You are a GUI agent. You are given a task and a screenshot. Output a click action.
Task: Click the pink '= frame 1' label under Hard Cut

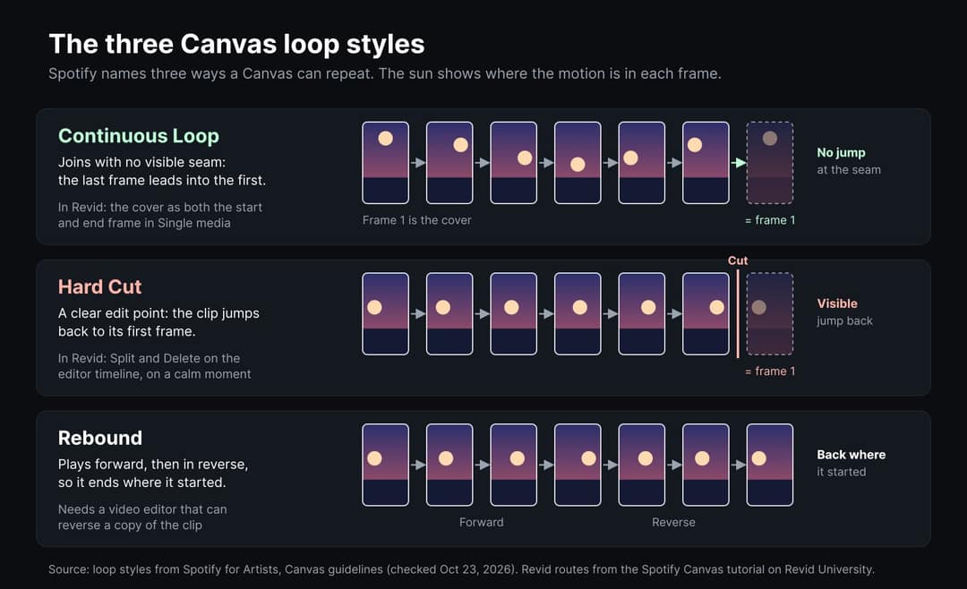point(770,371)
